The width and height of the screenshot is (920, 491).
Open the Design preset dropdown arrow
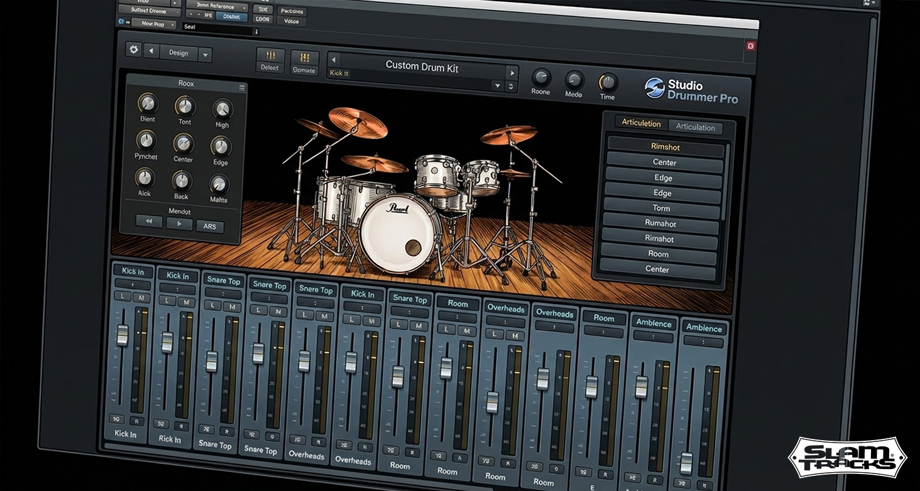205,54
